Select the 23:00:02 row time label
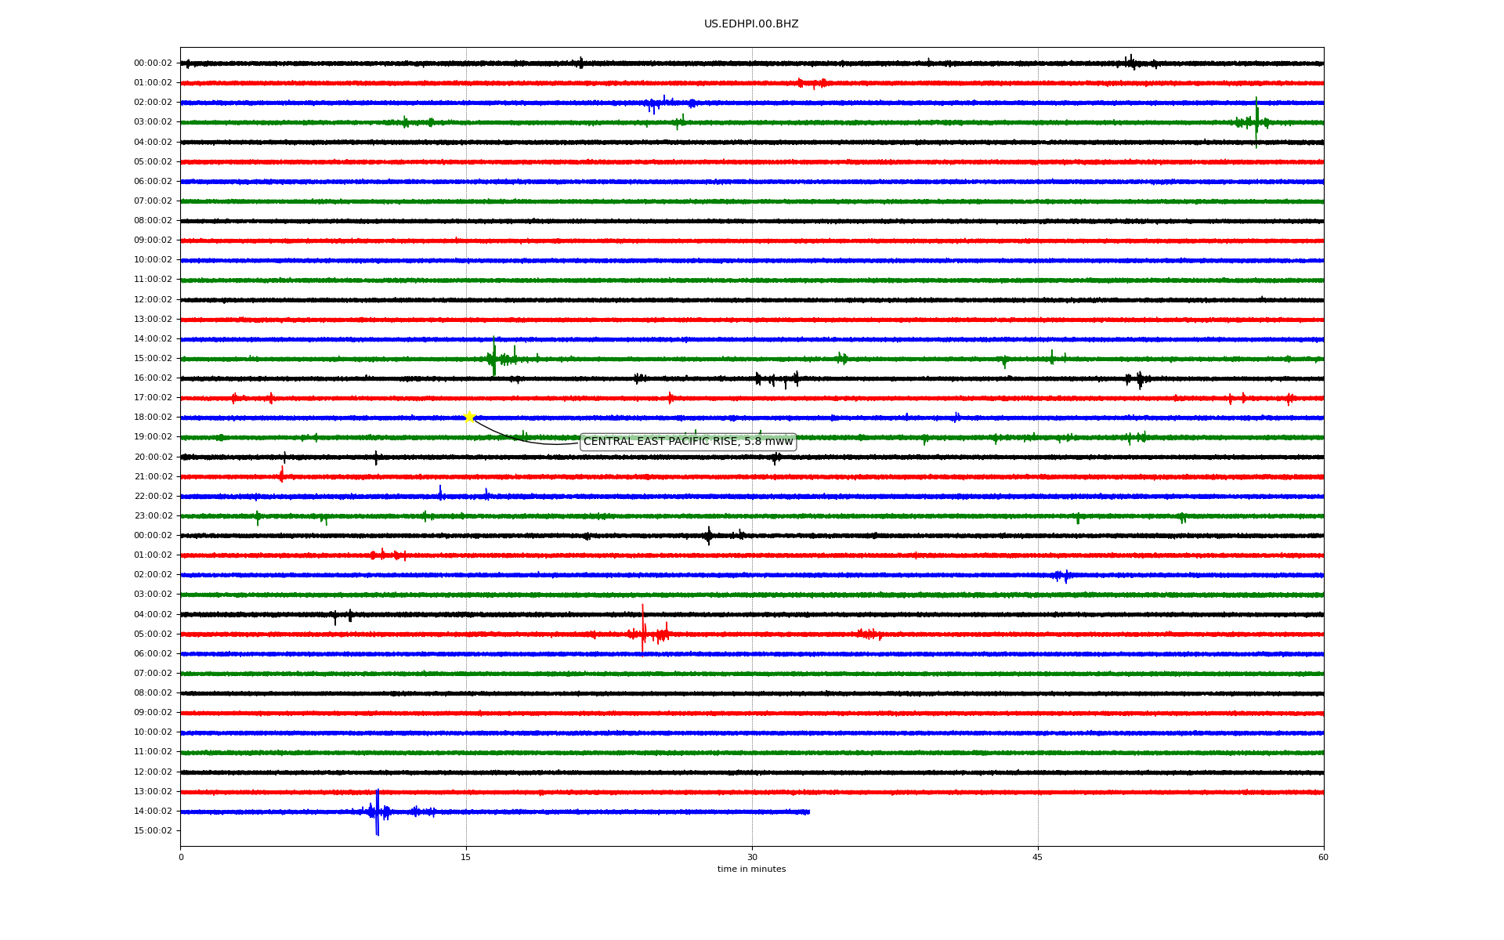Viewport: 1504px width, 940px height. pyautogui.click(x=153, y=516)
